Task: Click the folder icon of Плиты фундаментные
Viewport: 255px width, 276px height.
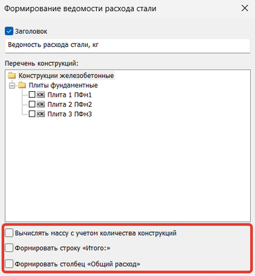Action: [x=22, y=86]
